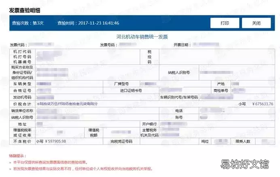Click the 车辆识别代号/车架号码 label cell
The height and width of the screenshot is (177, 280).
coord(179,97)
